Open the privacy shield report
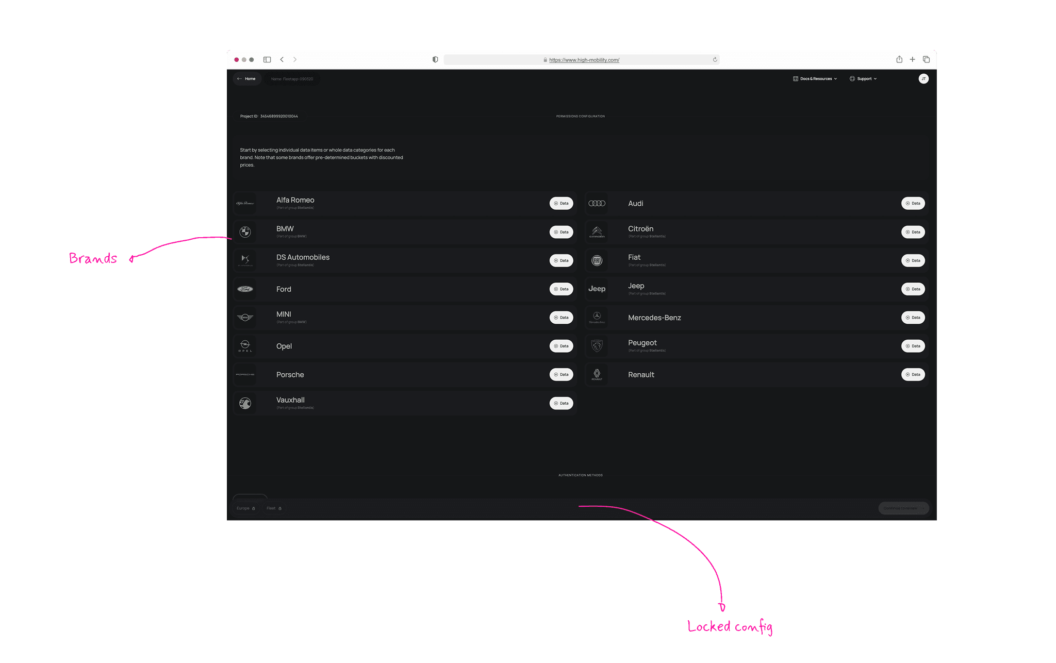This screenshot has width=1056, height=663. [x=435, y=60]
